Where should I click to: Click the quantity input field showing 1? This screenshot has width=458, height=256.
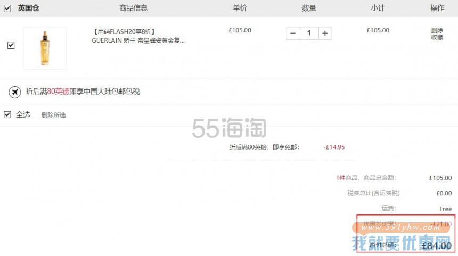[x=309, y=34]
